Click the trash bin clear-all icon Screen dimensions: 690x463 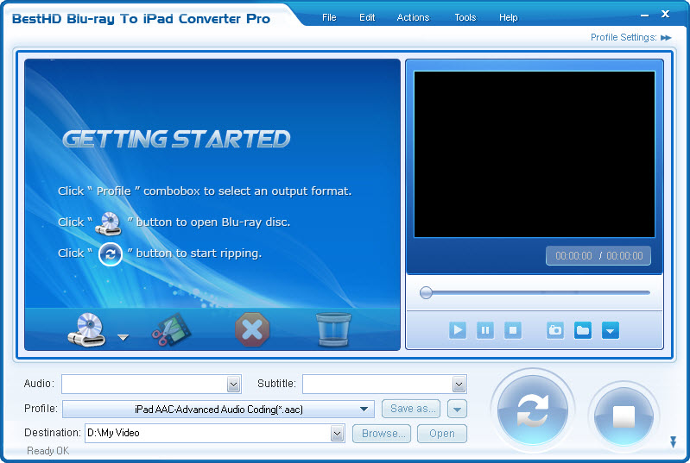pyautogui.click(x=333, y=329)
